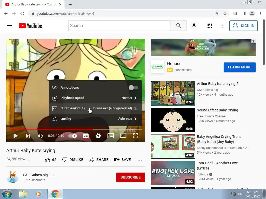Open the Flonase logo in the ad
Screen dimensions: 266x199
(x=157, y=67)
